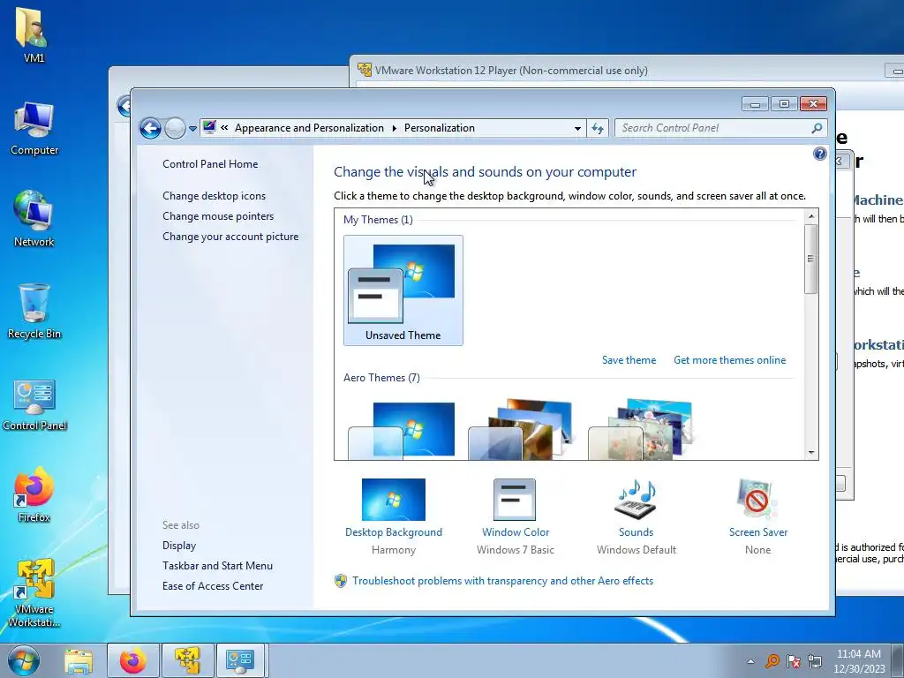
Task: Open the Desktop Background settings
Action: click(x=394, y=516)
